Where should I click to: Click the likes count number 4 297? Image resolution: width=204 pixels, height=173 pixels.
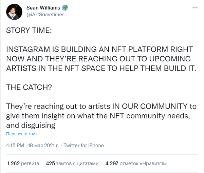coord(112,164)
